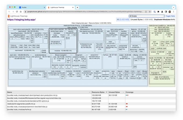Click the auth 31.73 KiB green treemap block

coord(155,43)
